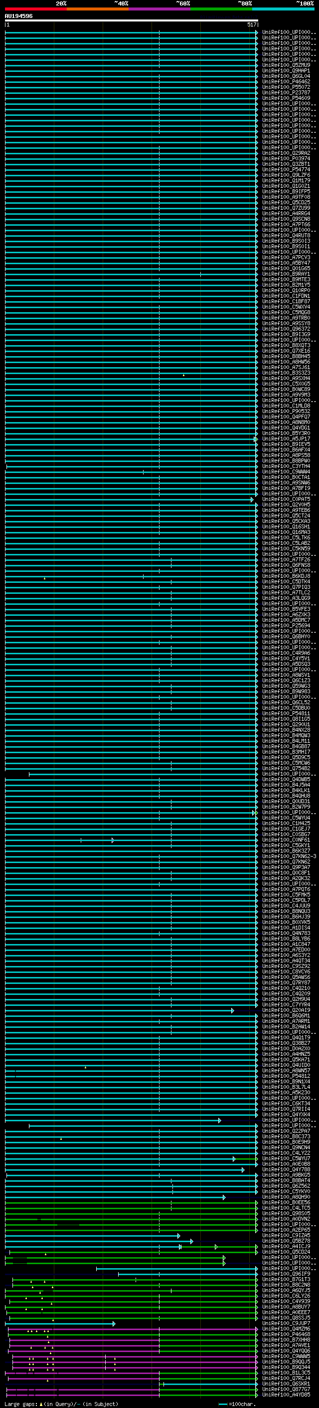Select the UniRef100_B9Q344 label

pyautogui.click(x=286, y=1368)
